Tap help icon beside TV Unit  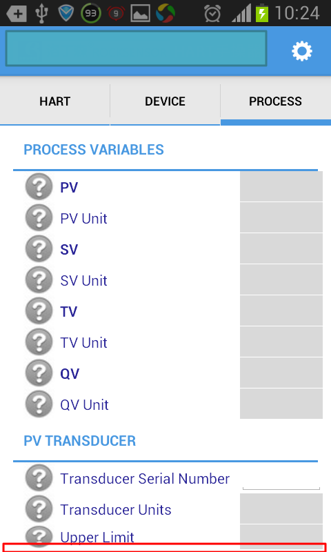[39, 342]
